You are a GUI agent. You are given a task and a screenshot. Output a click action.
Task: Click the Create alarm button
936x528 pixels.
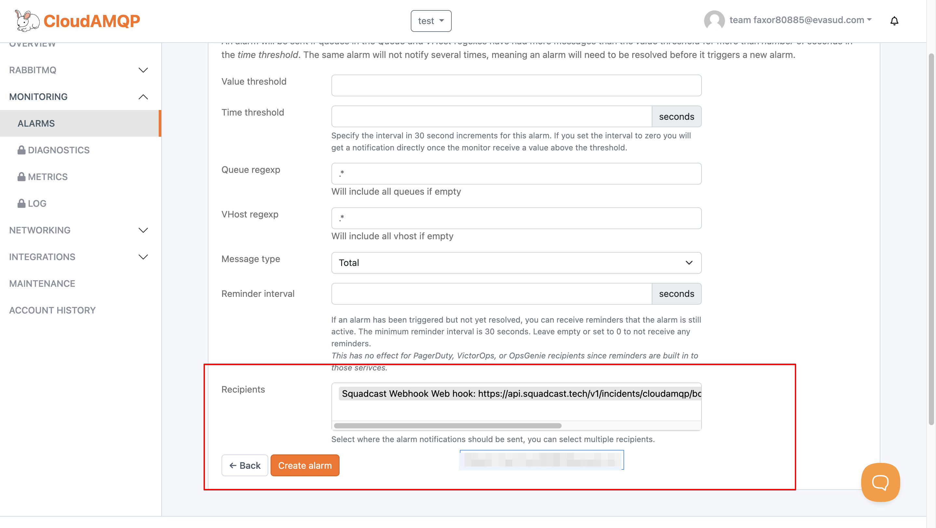305,465
